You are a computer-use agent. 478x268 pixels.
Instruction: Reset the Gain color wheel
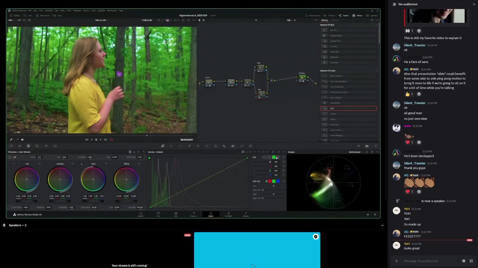click(x=106, y=164)
